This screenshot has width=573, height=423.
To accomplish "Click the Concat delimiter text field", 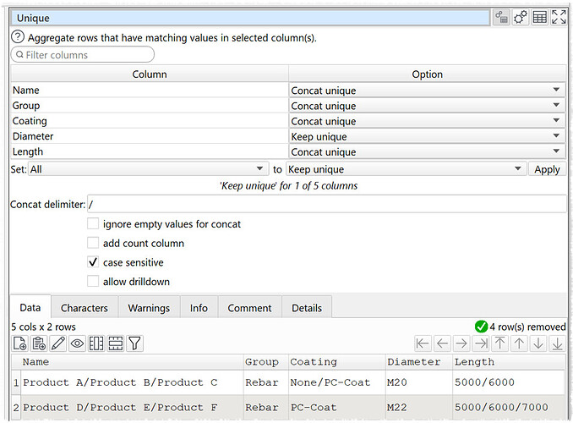I will (x=326, y=204).
